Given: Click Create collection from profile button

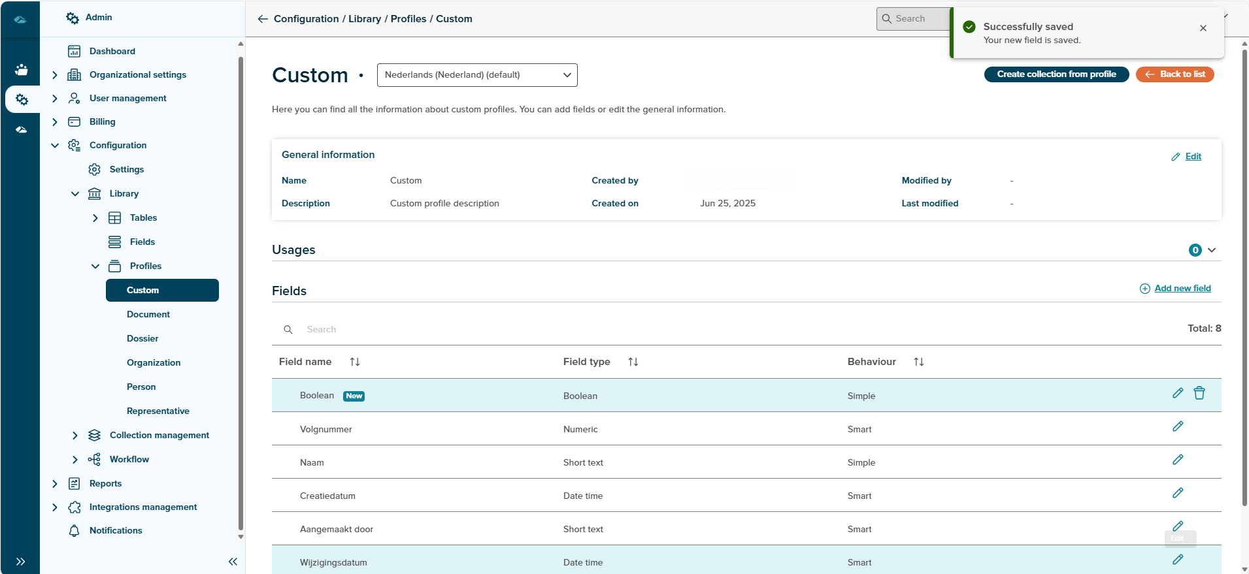Looking at the screenshot, I should point(1056,74).
